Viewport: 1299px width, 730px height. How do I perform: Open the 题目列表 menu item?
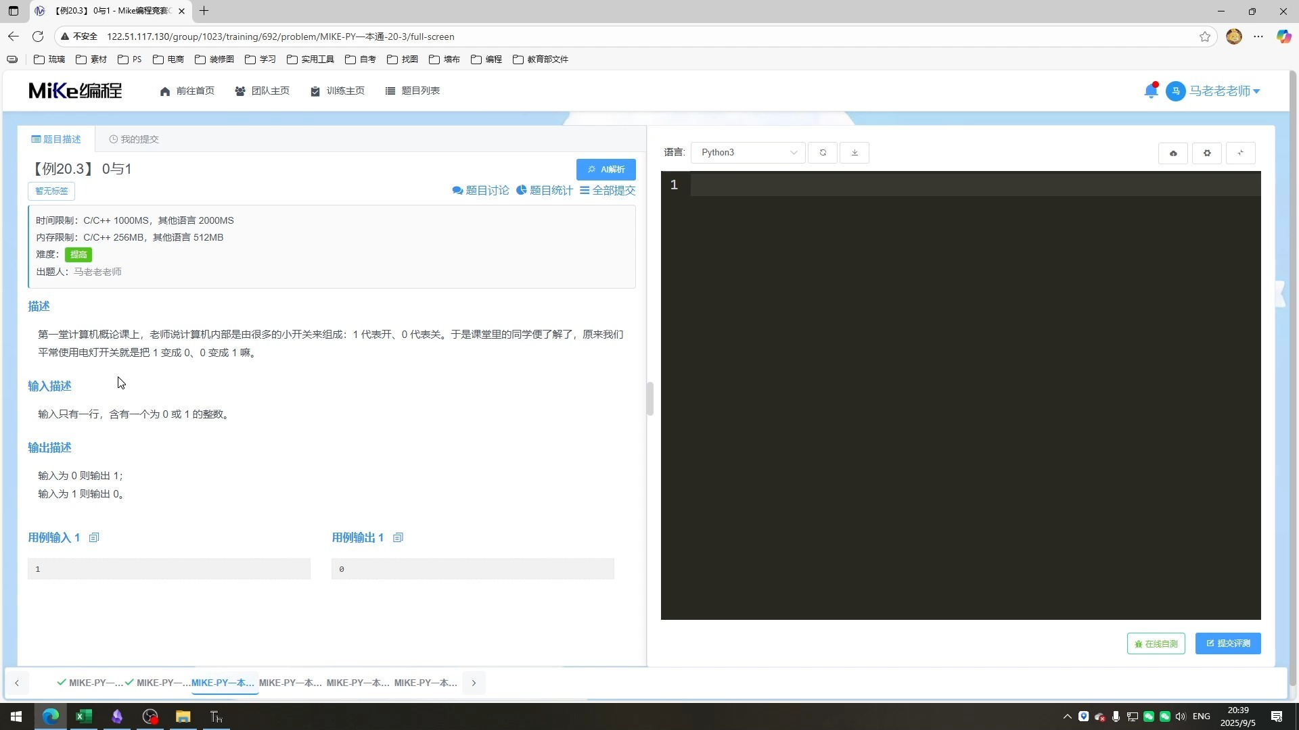pyautogui.click(x=413, y=91)
